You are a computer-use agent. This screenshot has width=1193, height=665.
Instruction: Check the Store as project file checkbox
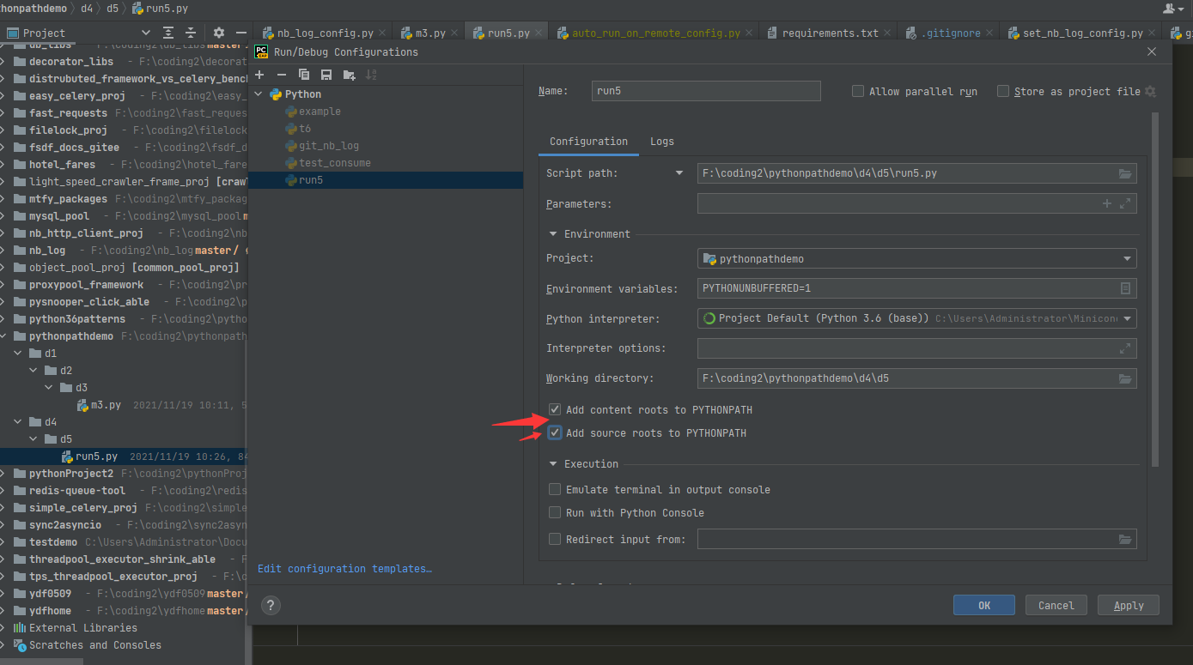tap(1003, 91)
